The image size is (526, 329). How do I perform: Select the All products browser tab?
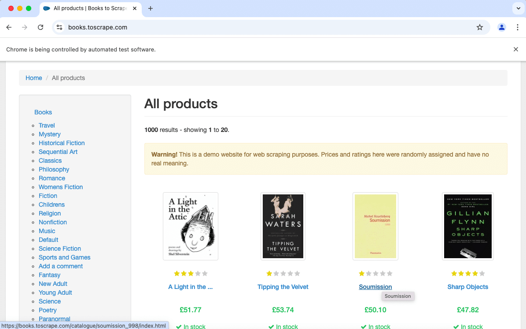[90, 8]
